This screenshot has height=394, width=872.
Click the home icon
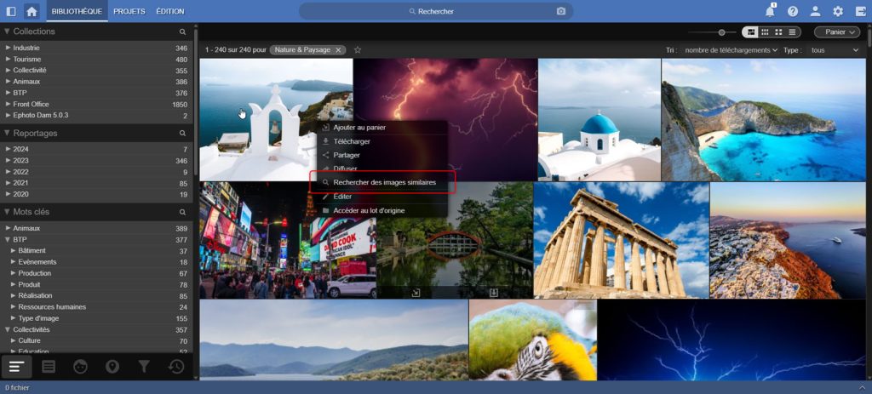coord(32,11)
